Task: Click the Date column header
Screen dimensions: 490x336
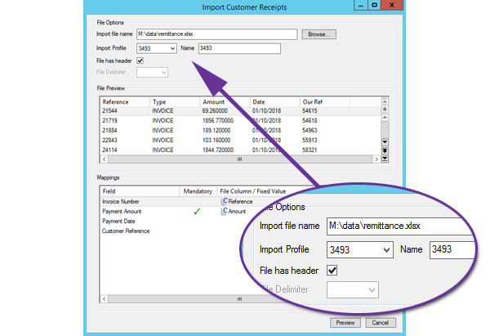Action: coord(274,102)
